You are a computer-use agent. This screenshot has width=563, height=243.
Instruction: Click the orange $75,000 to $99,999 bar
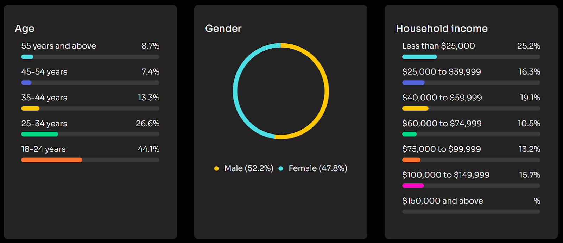[x=411, y=160]
